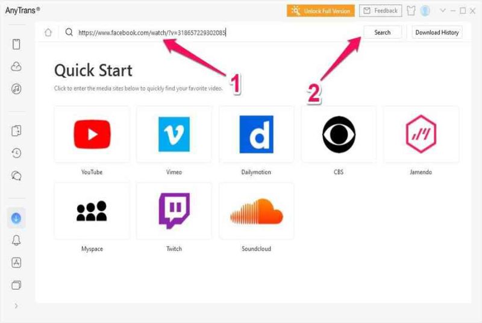Open the Vimeo quick start tile
The width and height of the screenshot is (482, 323).
pos(174,134)
